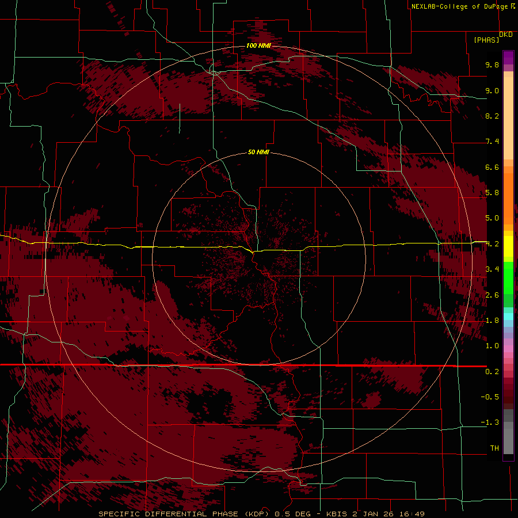Pick the cyan band of the legend
This screenshot has height=518, width=518.
pos(508,317)
